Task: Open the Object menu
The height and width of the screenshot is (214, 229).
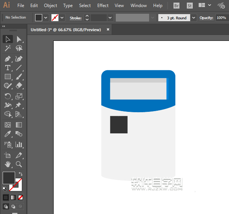Action: pos(50,6)
